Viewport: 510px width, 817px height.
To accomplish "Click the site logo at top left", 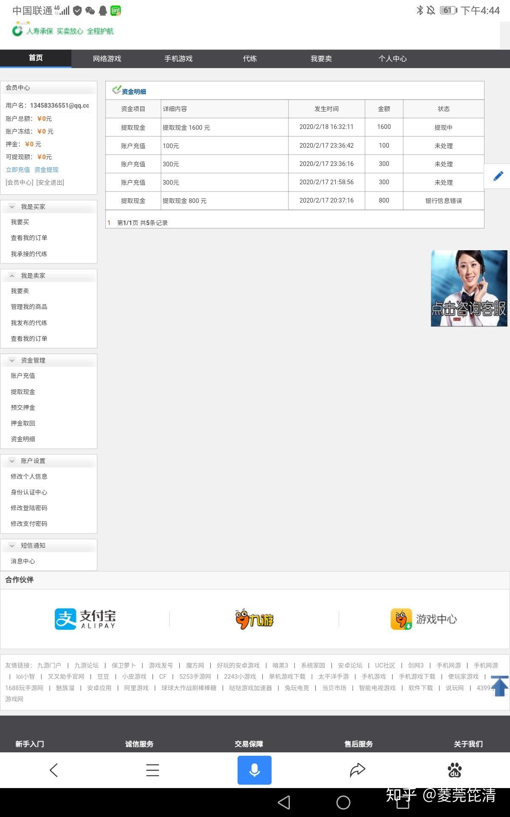I will (x=63, y=31).
